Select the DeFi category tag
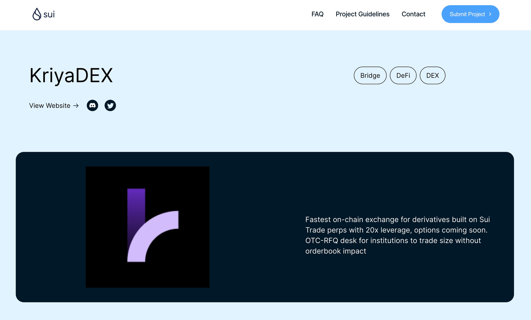The height and width of the screenshot is (320, 531). [x=403, y=75]
